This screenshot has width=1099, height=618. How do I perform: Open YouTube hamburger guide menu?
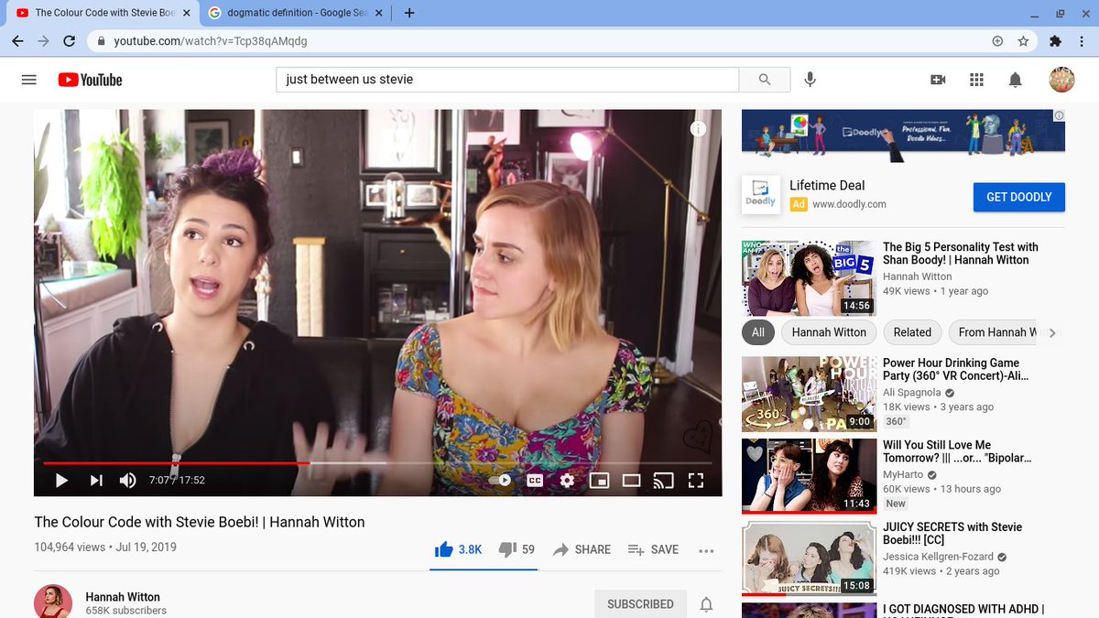click(x=28, y=80)
